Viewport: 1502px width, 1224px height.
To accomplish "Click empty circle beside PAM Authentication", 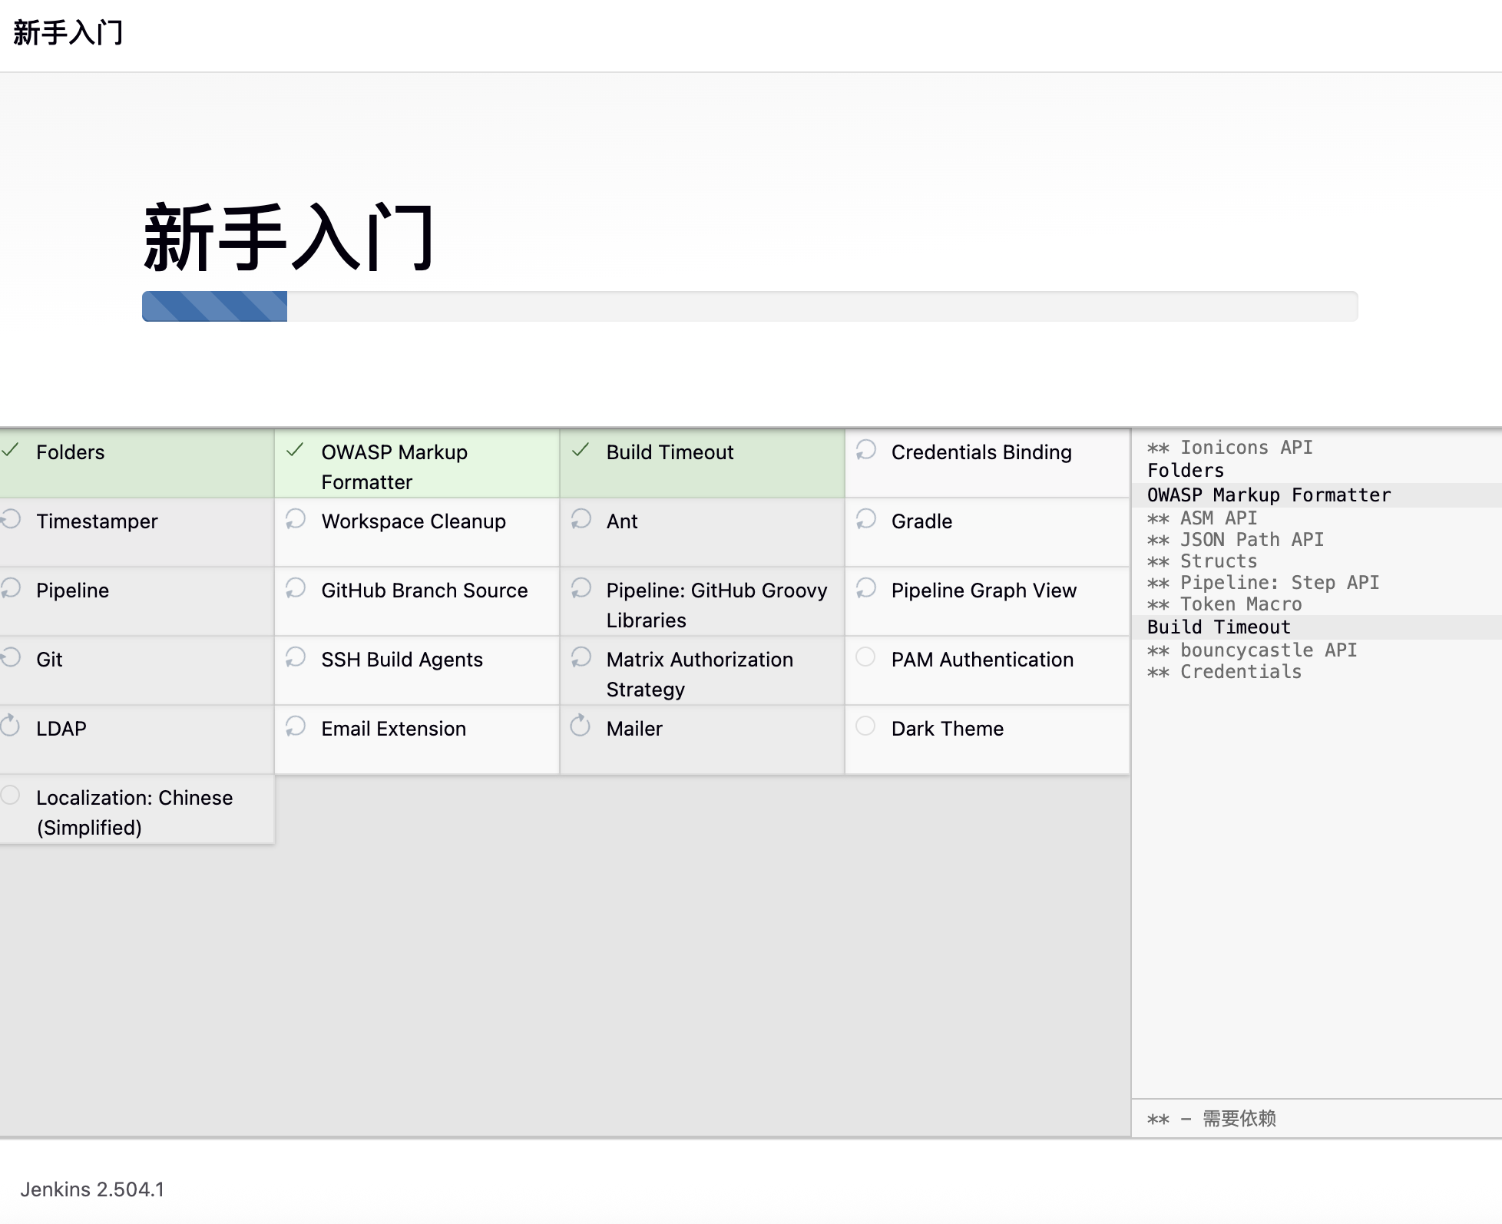I will 865,657.
